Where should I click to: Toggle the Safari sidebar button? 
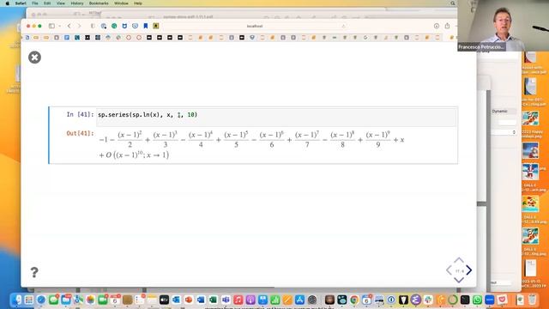click(x=51, y=26)
